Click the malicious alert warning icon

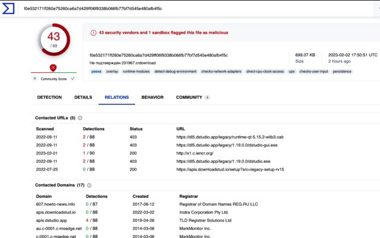pos(93,33)
